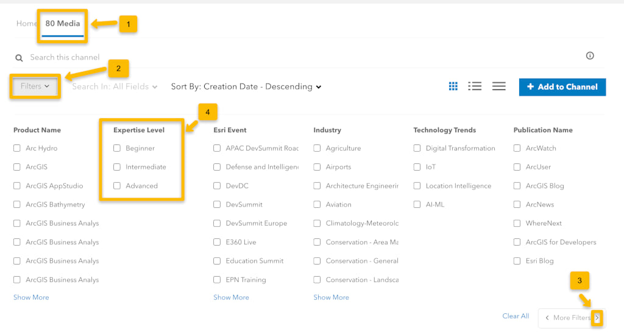This screenshot has height=334, width=624.
Task: Open the Search In: All Fields dropdown
Action: coord(115,87)
